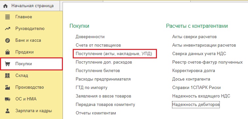
Task: Open the Руководителю section in sidebar
Action: 31,29
